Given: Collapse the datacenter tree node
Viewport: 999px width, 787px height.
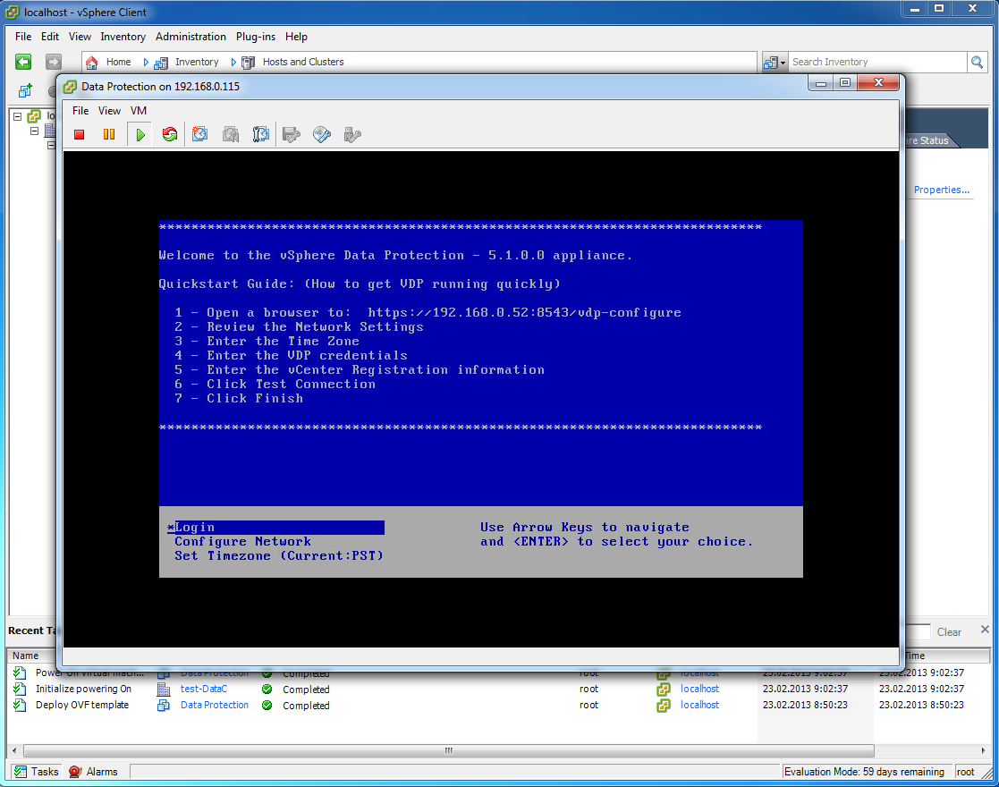Looking at the screenshot, I should [x=34, y=131].
